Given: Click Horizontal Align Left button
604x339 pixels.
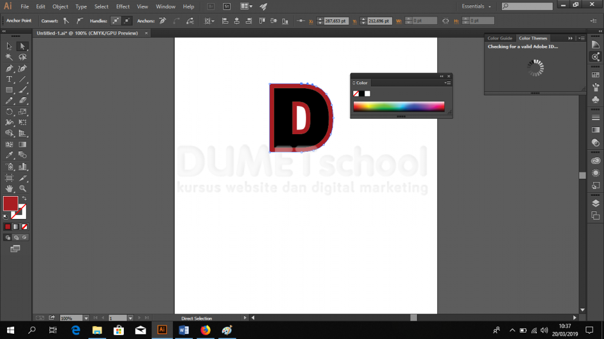Looking at the screenshot, I should (x=225, y=21).
